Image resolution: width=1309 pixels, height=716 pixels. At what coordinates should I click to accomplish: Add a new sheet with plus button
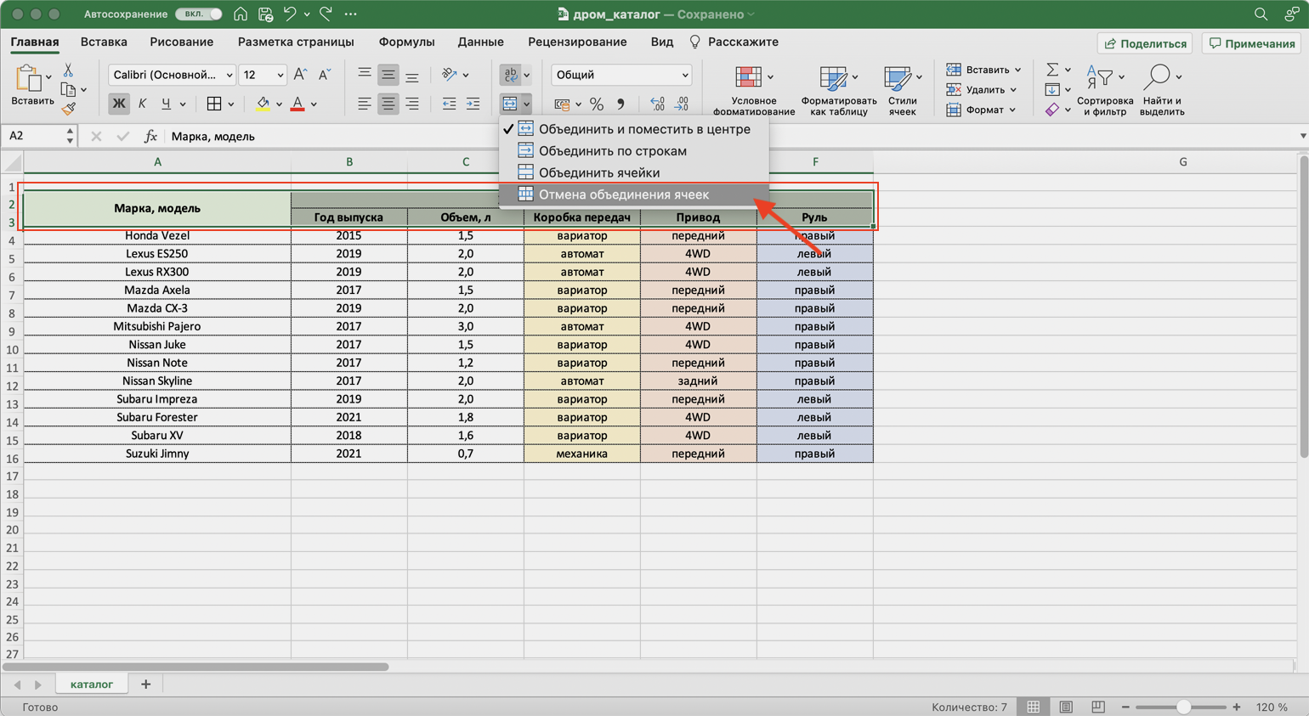(145, 684)
